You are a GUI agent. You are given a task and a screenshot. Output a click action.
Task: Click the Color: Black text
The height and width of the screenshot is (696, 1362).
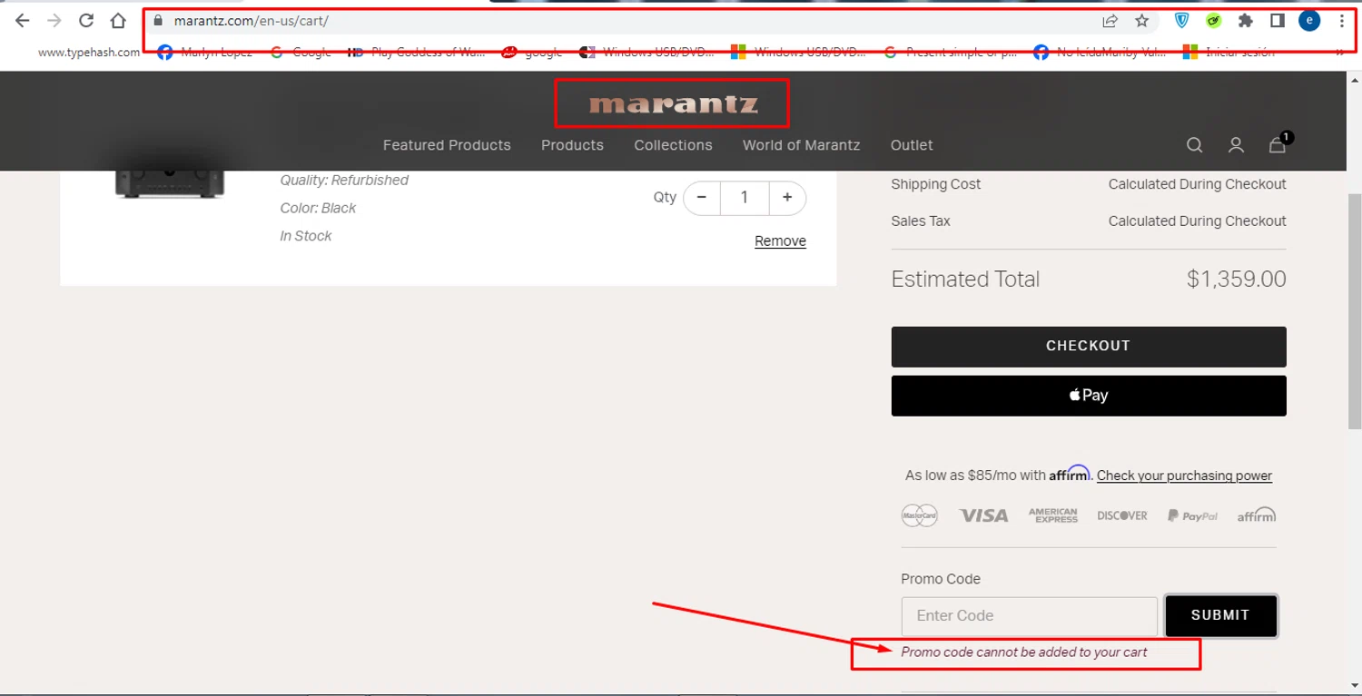pyautogui.click(x=318, y=209)
